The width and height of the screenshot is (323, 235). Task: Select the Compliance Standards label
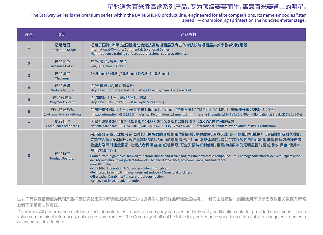63,126
